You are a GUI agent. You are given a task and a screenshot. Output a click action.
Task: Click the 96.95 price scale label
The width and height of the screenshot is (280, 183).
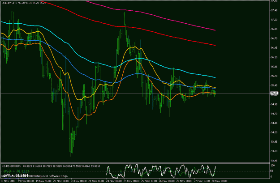click(x=274, y=29)
